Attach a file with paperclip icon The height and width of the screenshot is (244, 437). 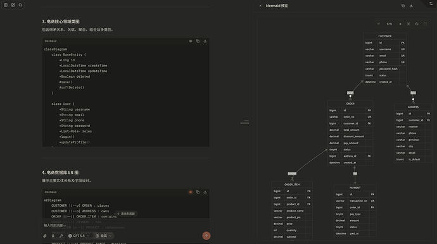[45, 236]
